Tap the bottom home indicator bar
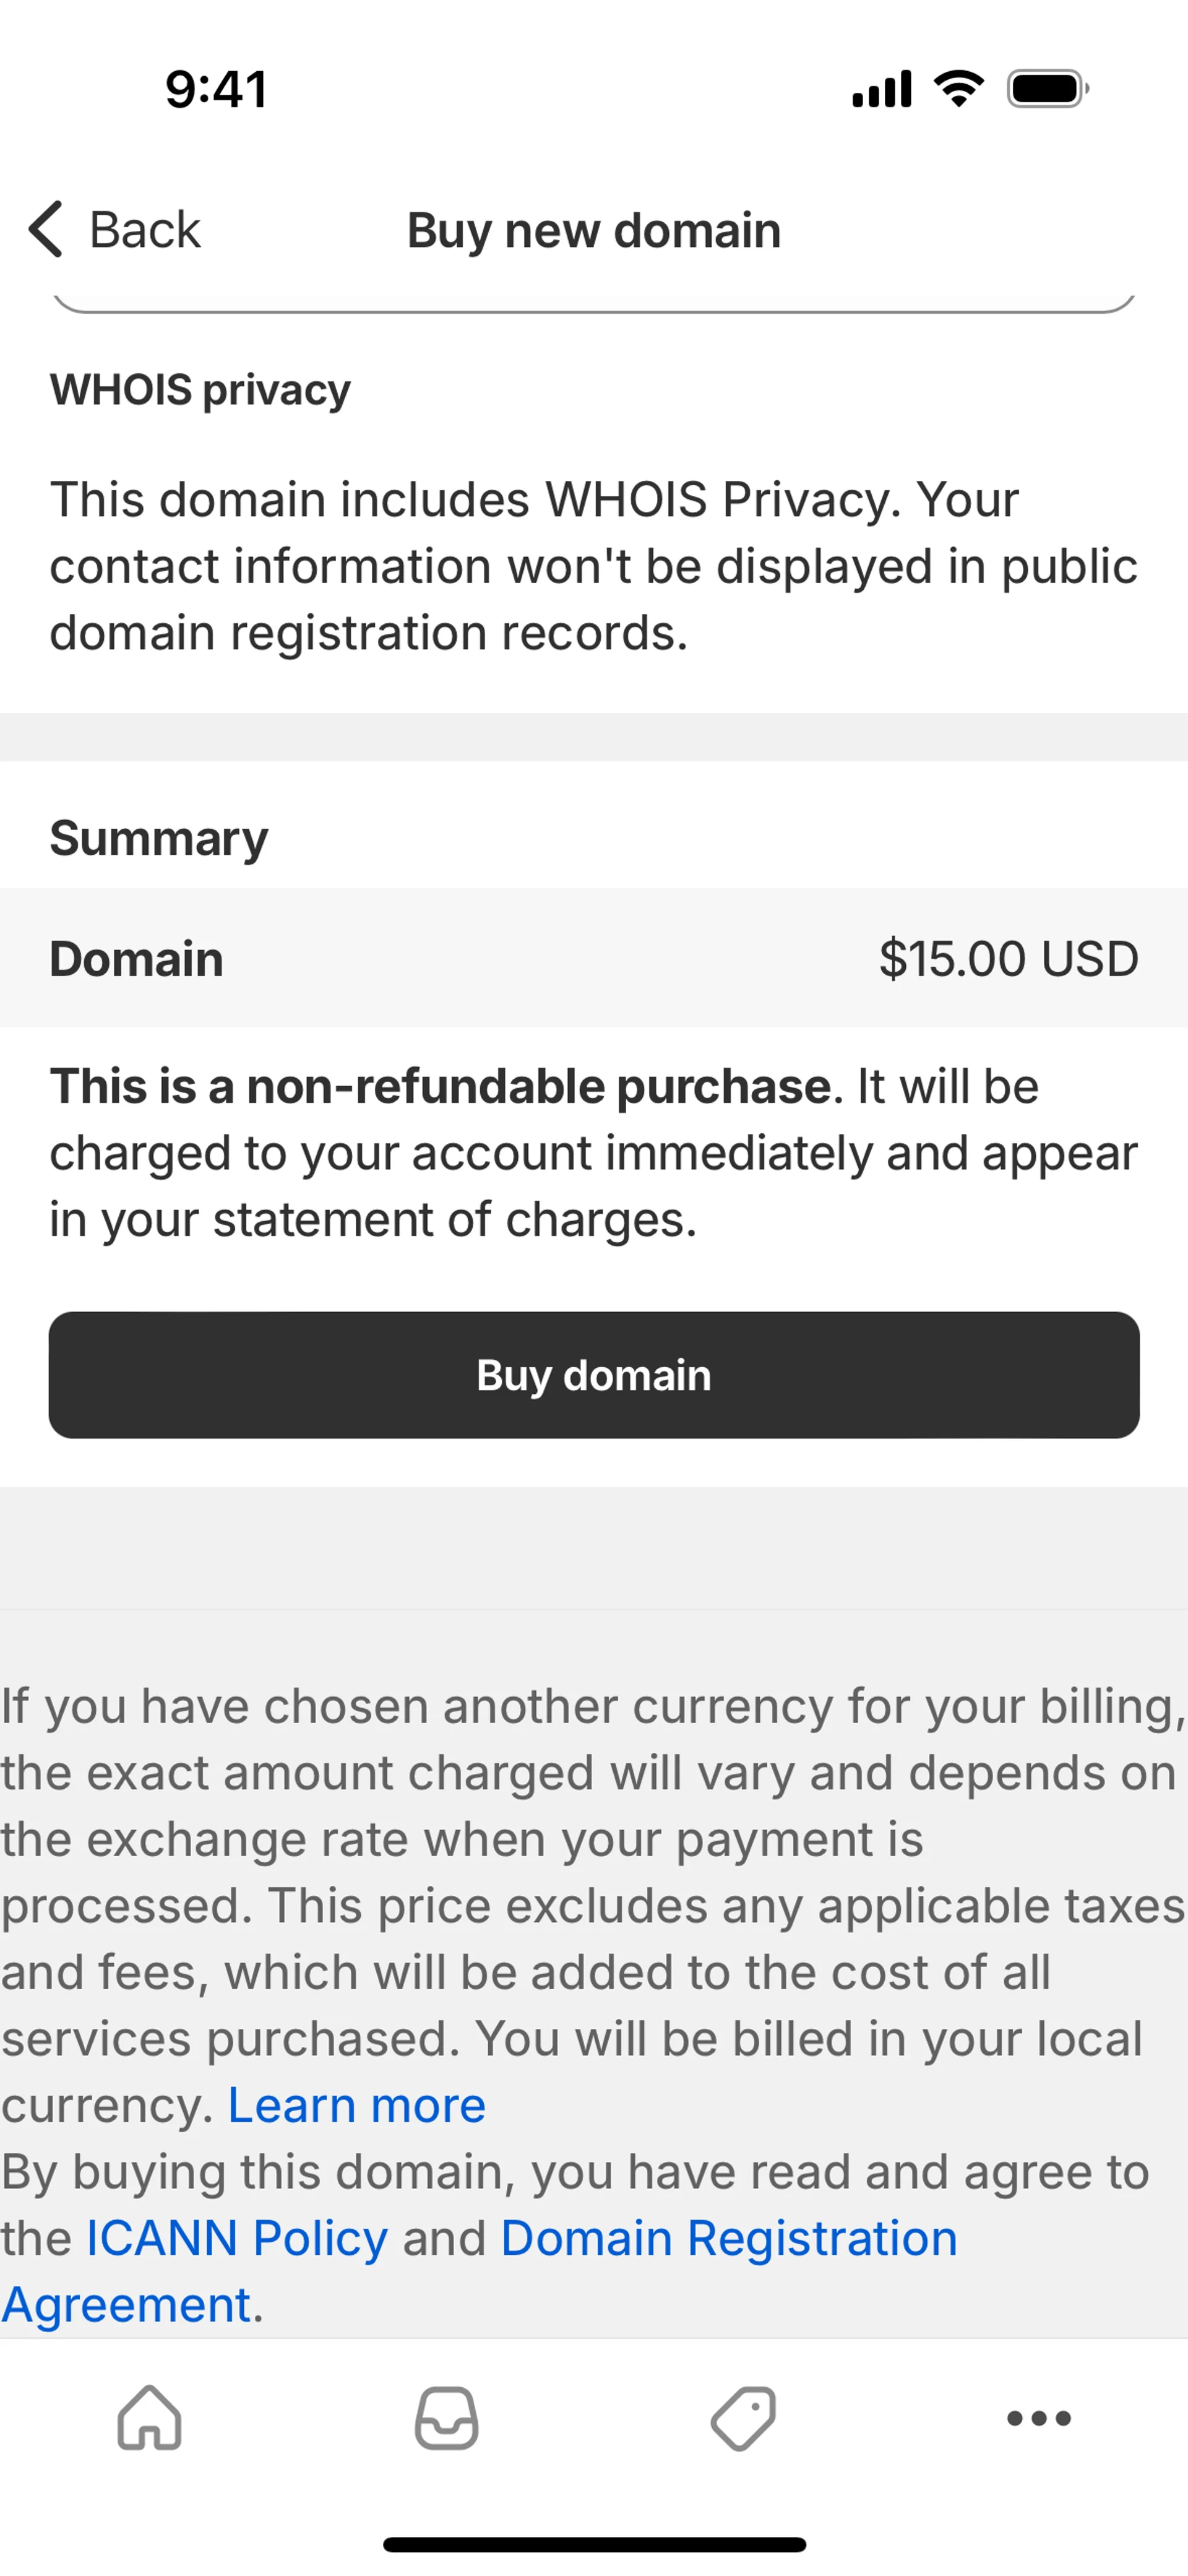 [594, 2544]
